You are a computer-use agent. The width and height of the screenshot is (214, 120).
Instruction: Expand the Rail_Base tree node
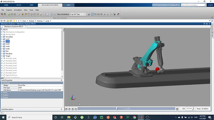pyautogui.click(x=2, y=53)
